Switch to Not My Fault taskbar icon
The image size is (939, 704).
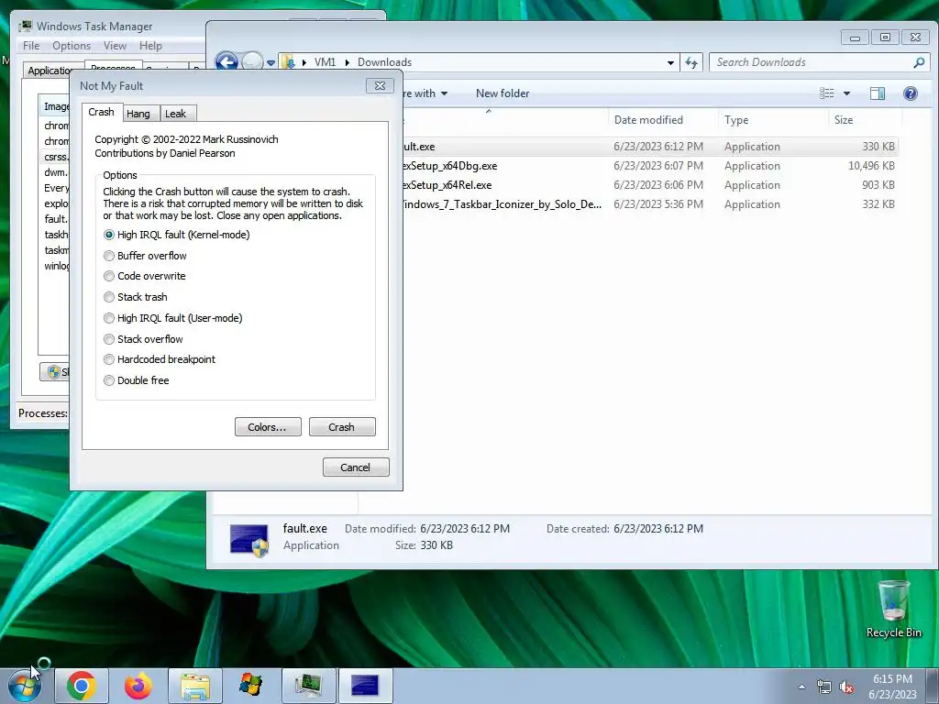(365, 686)
